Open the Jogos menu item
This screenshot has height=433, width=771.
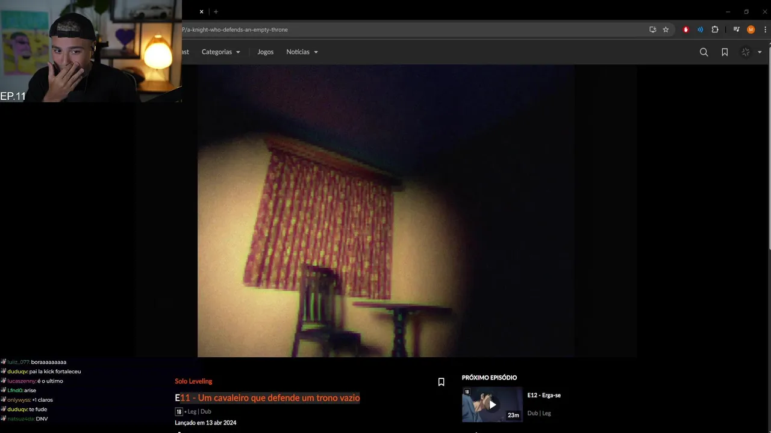(x=265, y=52)
